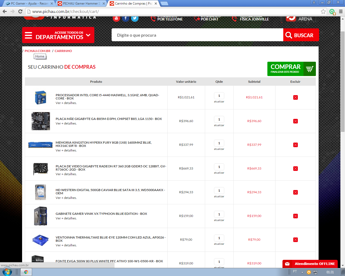Open the Windows Start button
345x276 pixels.
pos(7,272)
